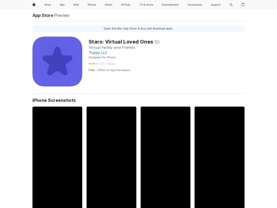Viewport: 277px width, 208px height.
Task: View the third iPhone screenshot
Action: [x=165, y=157]
